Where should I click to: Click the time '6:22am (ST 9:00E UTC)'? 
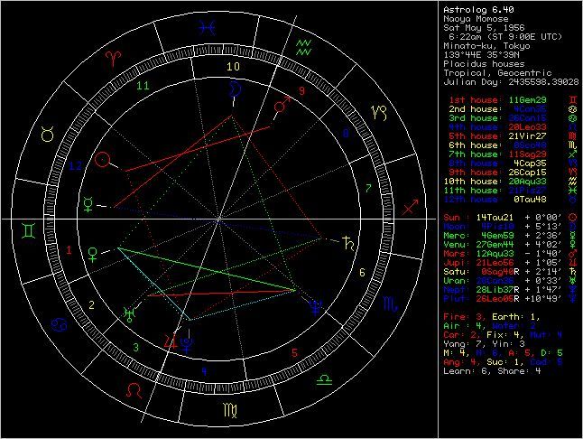click(505, 36)
